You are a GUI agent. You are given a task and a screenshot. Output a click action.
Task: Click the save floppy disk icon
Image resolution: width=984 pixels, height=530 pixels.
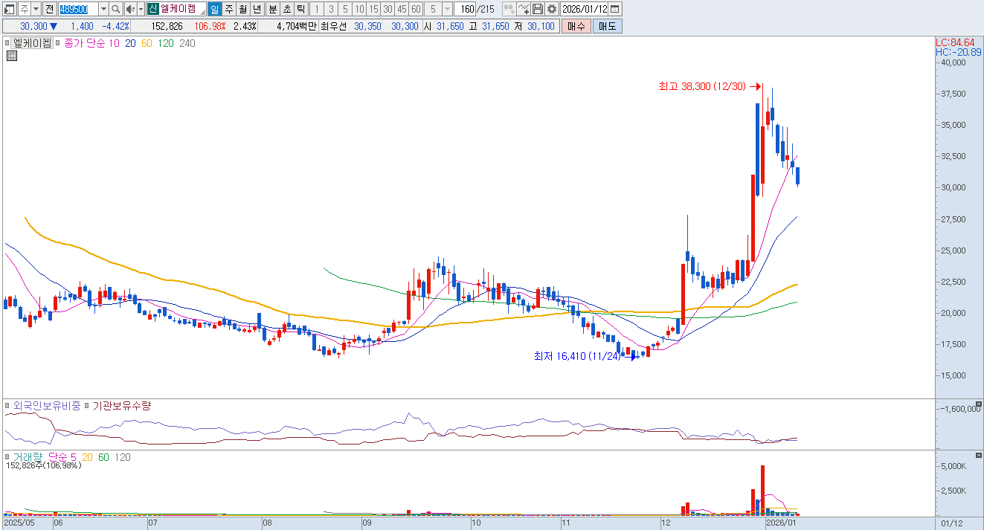pyautogui.click(x=538, y=9)
